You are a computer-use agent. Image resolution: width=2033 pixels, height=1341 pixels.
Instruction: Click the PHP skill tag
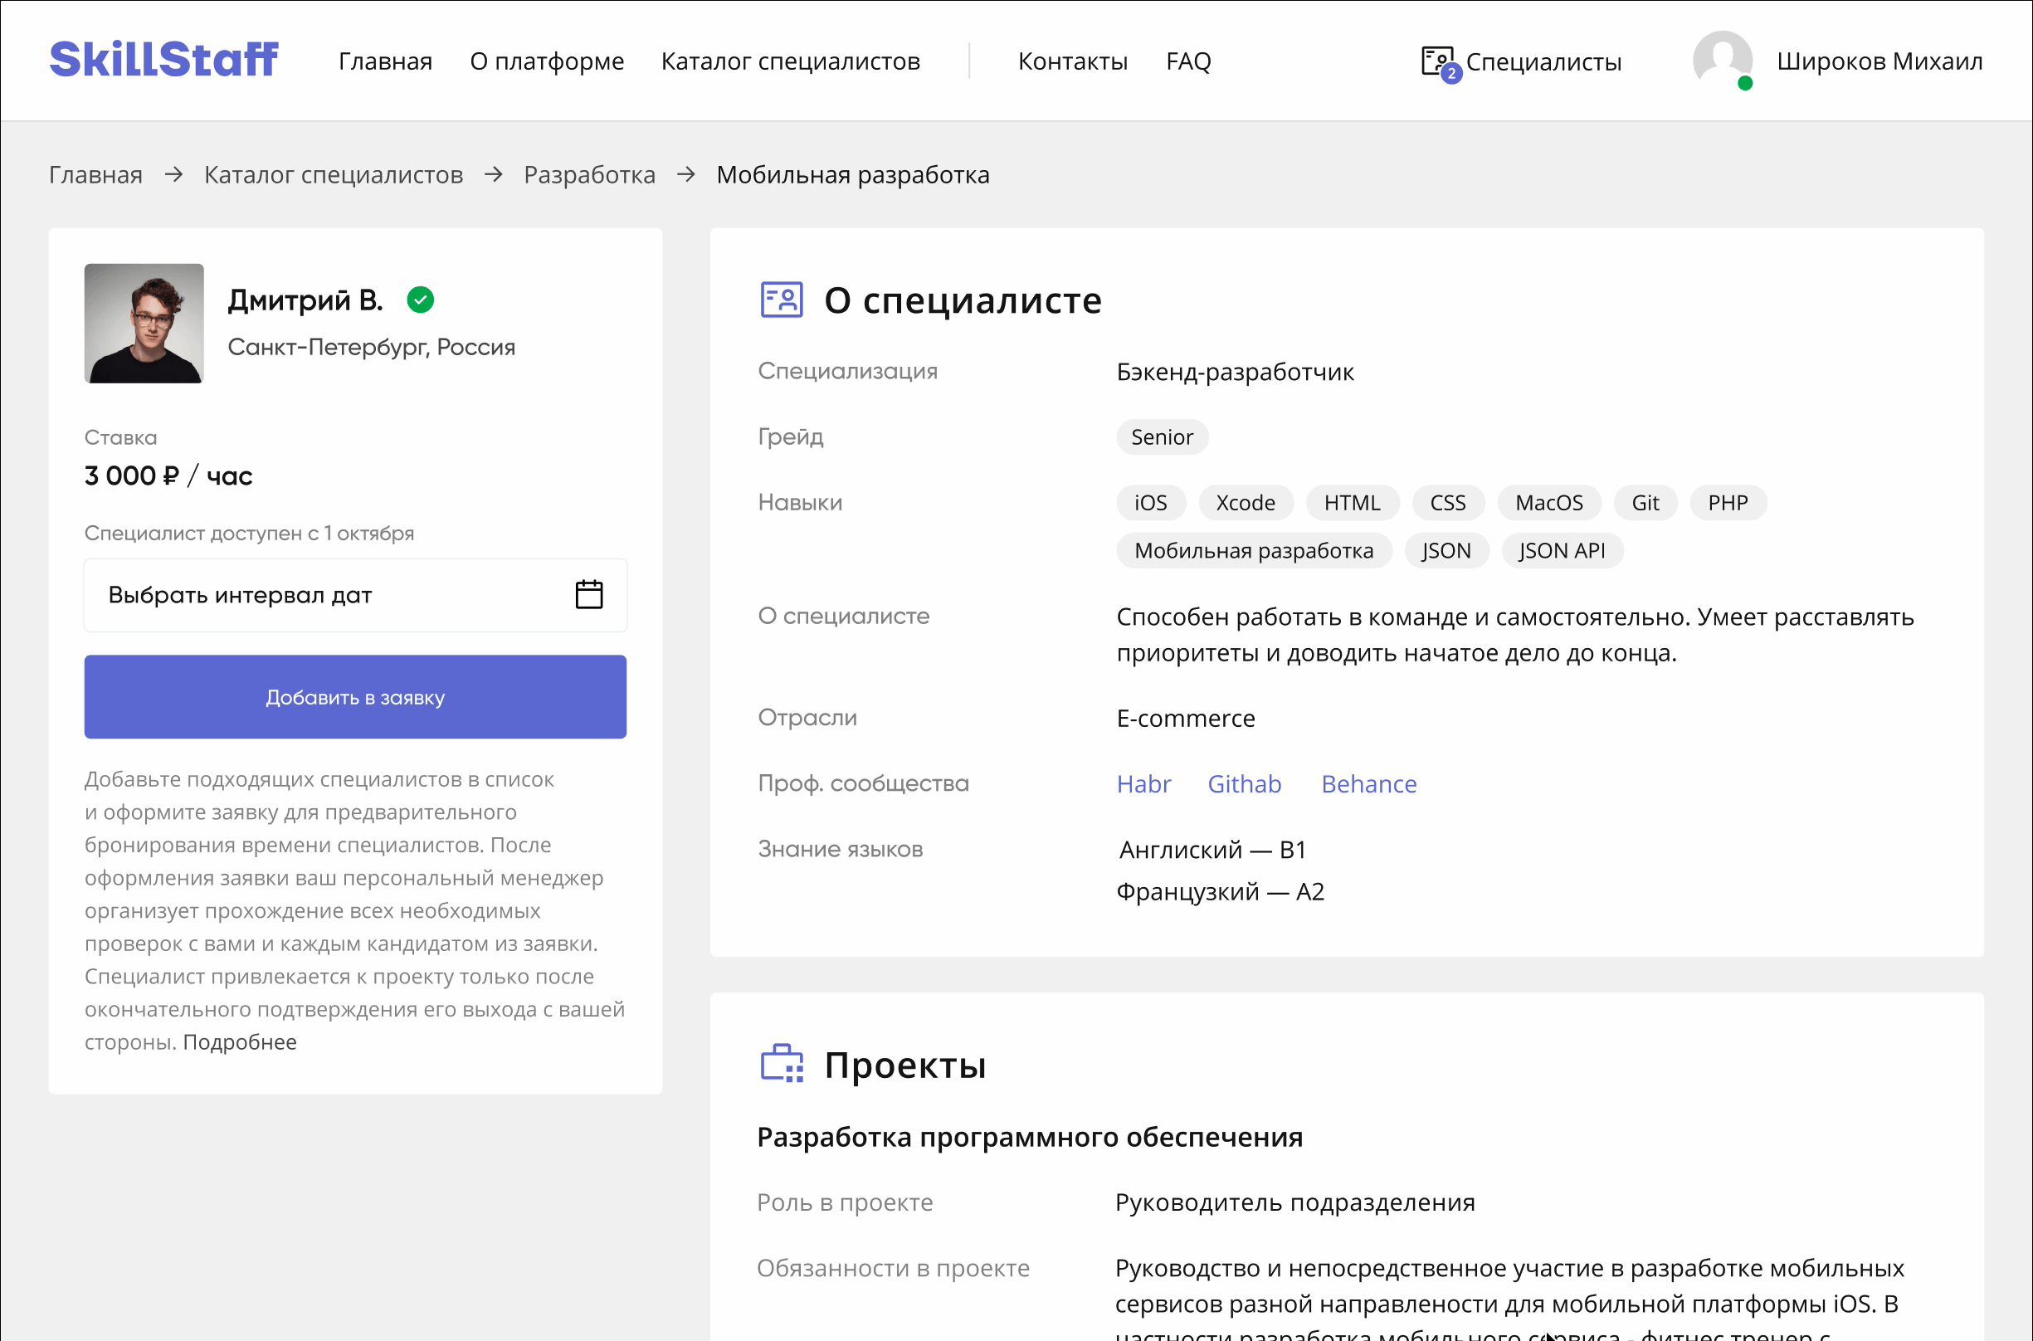pos(1728,503)
